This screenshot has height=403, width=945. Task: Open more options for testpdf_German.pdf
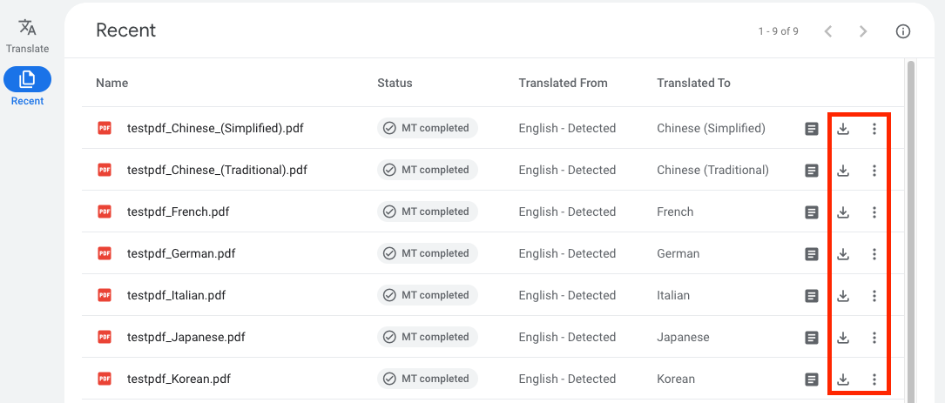(x=874, y=254)
